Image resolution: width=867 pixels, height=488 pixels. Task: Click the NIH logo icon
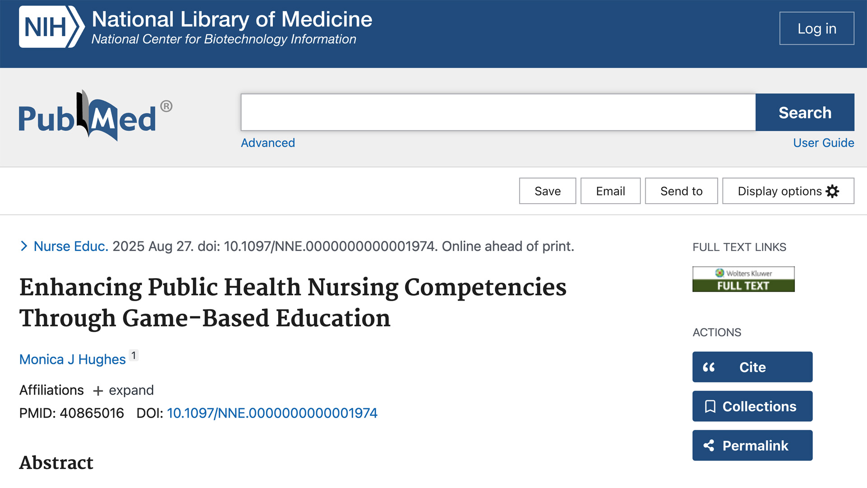pos(51,27)
